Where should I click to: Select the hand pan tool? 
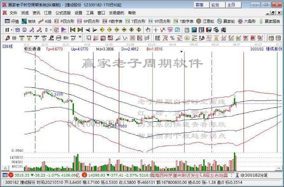pos(148,30)
